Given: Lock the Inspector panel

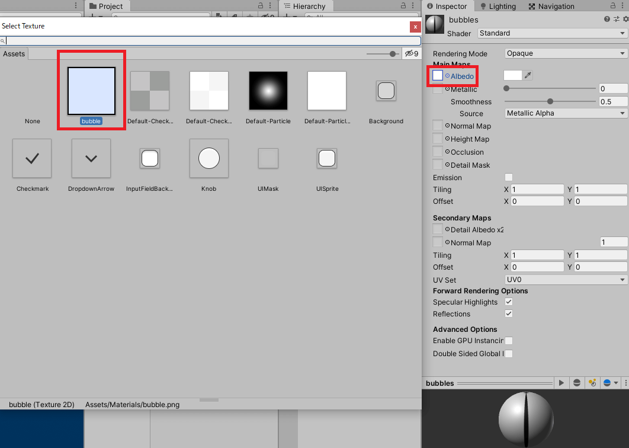Looking at the screenshot, I should [x=612, y=5].
